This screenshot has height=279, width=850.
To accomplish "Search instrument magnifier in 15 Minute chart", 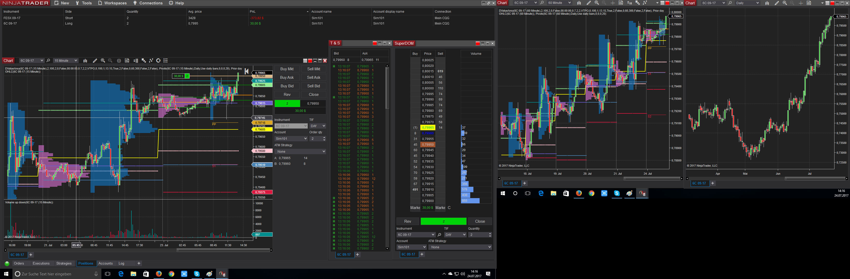I will (48, 61).
